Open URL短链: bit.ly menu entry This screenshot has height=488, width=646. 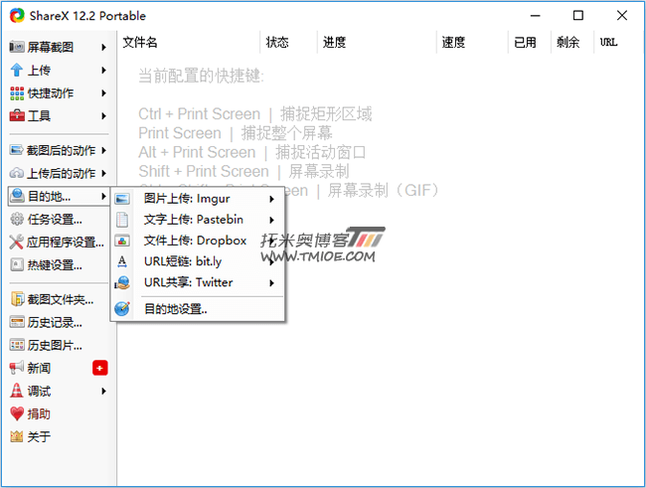click(x=198, y=261)
